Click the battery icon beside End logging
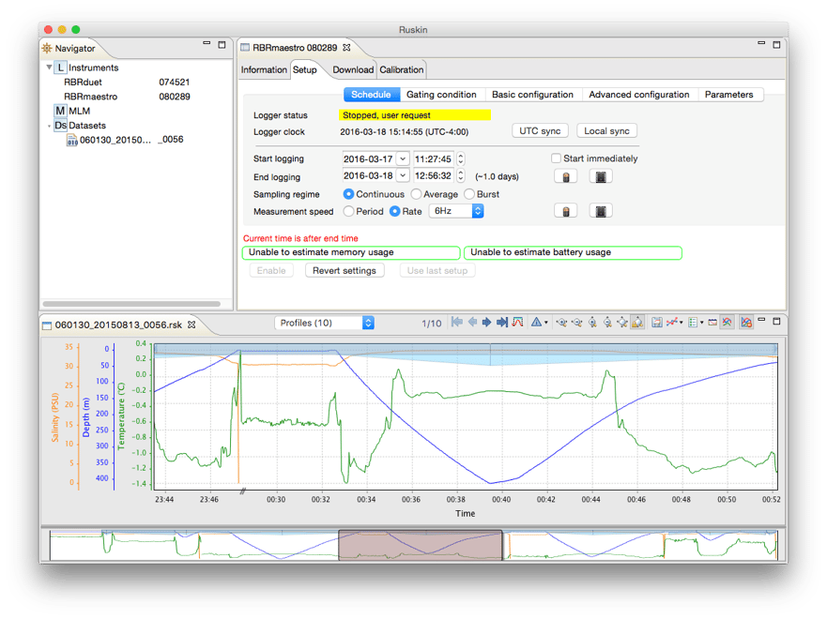The image size is (827, 619). pos(565,176)
